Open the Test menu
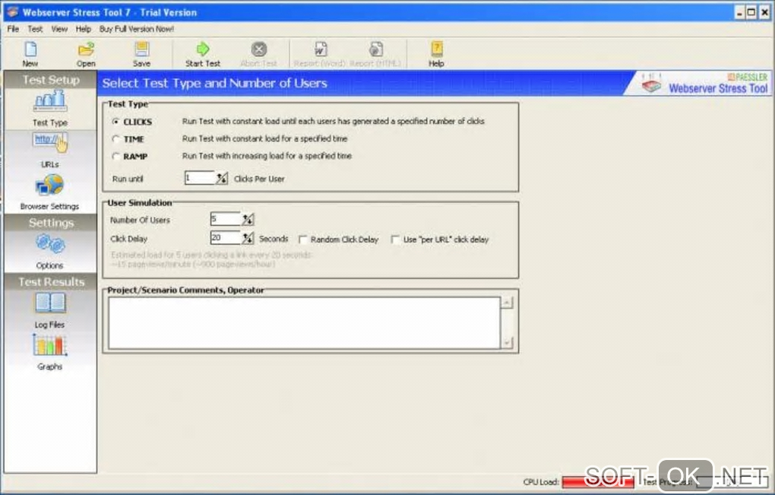The height and width of the screenshot is (495, 775). 35,29
